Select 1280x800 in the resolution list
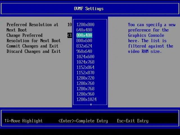The image size is (180, 135). pyautogui.click(x=85, y=24)
